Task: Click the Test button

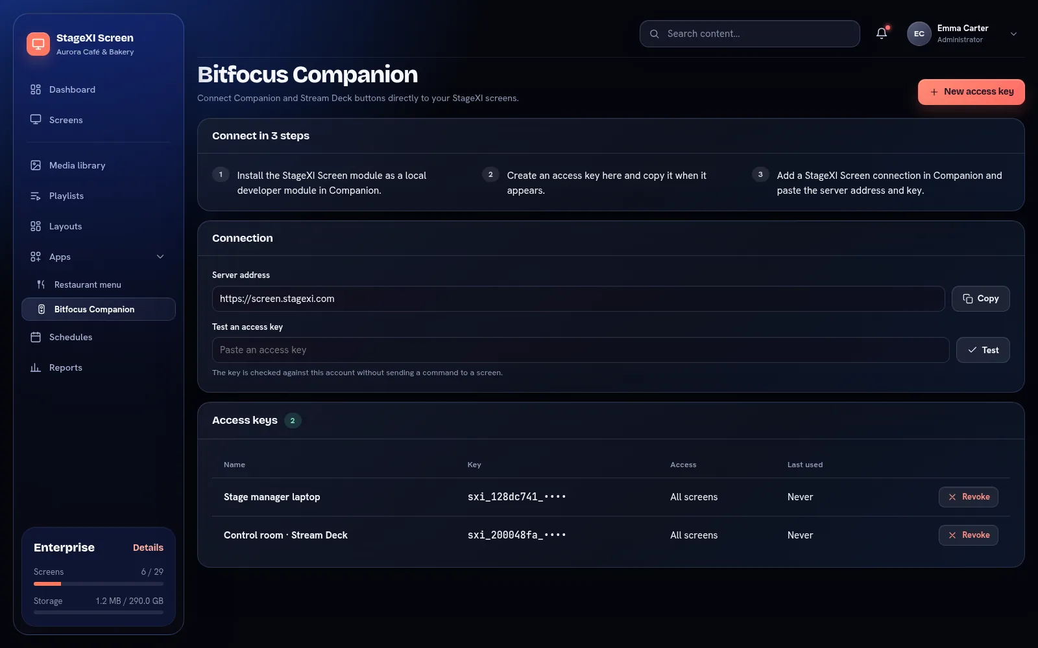Action: pyautogui.click(x=983, y=350)
